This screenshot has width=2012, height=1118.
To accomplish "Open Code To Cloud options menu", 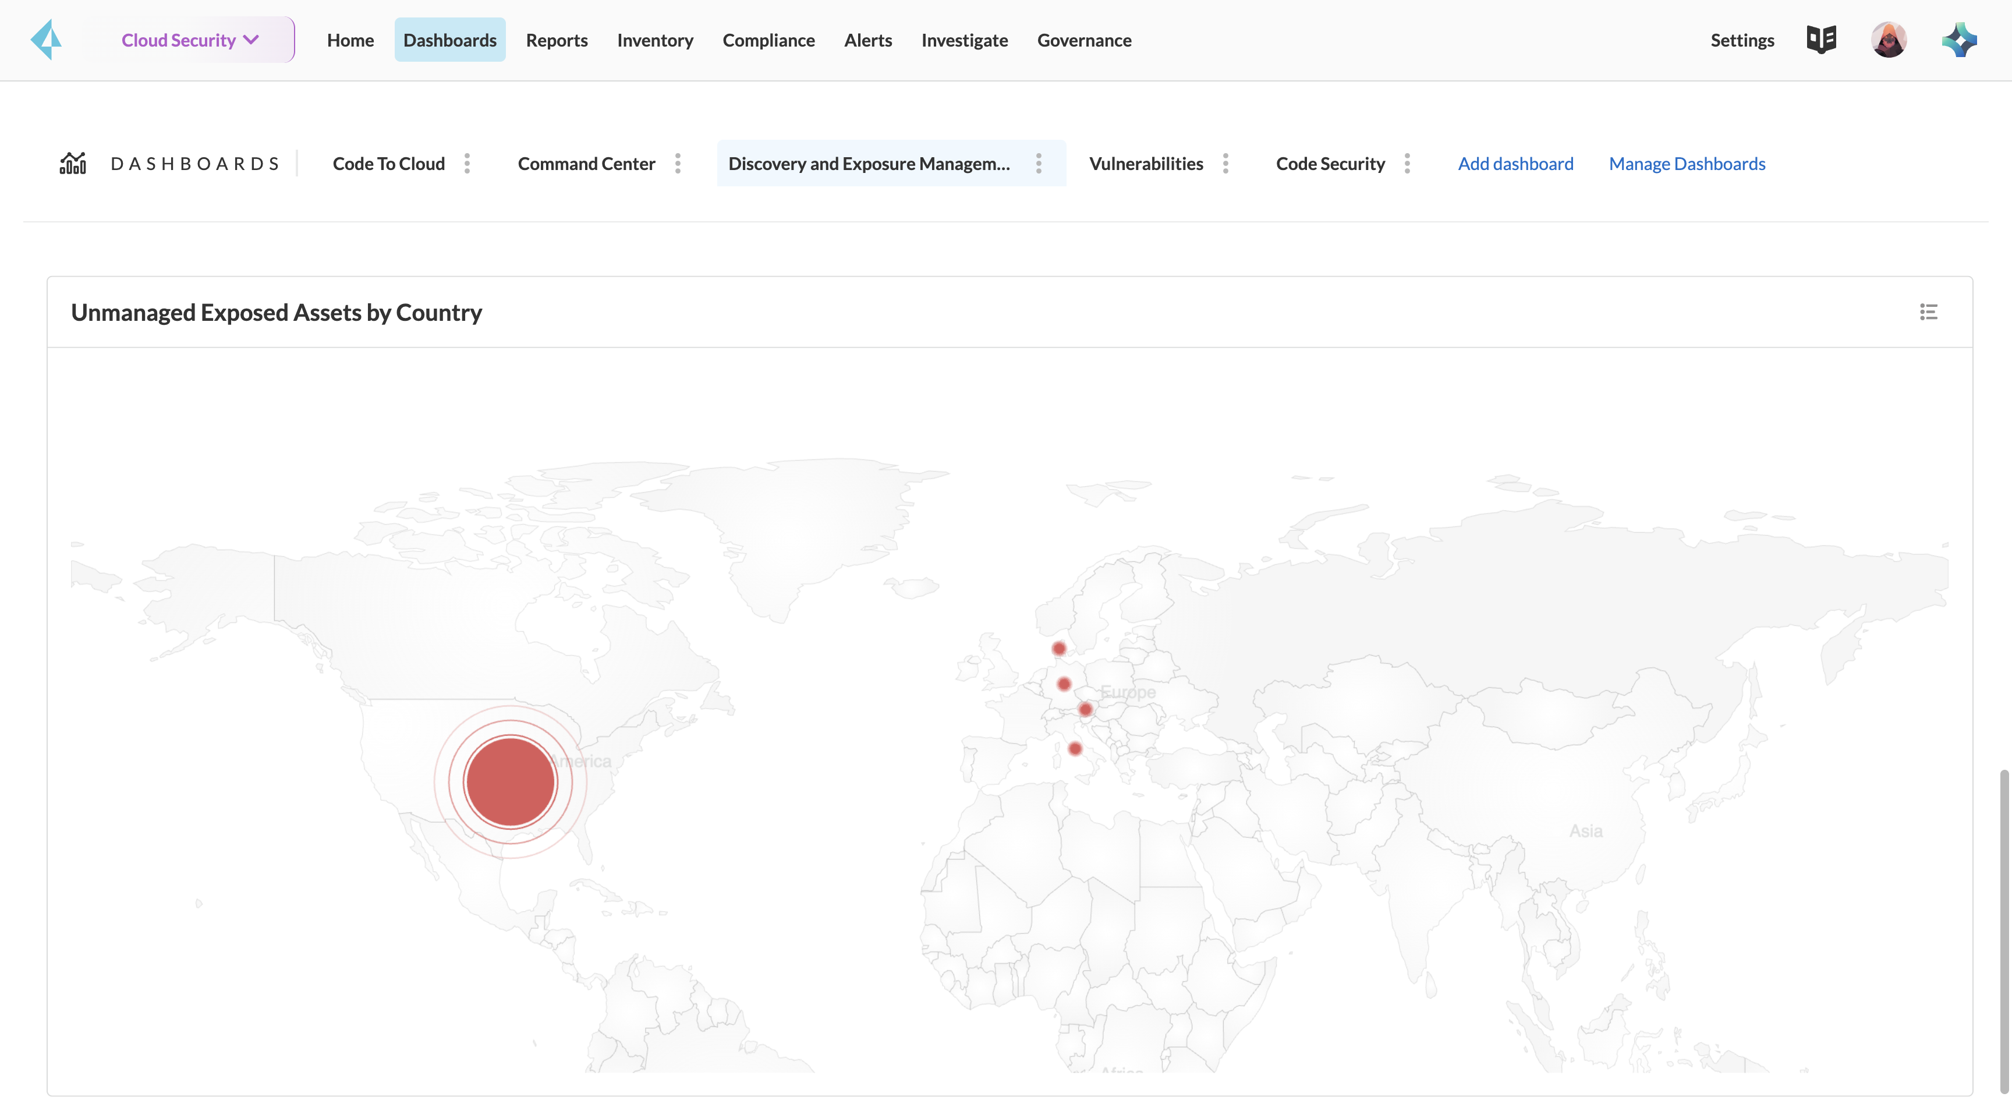I will pyautogui.click(x=467, y=163).
